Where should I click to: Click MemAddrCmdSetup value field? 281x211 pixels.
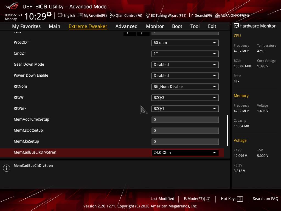pyautogui.click(x=185, y=120)
